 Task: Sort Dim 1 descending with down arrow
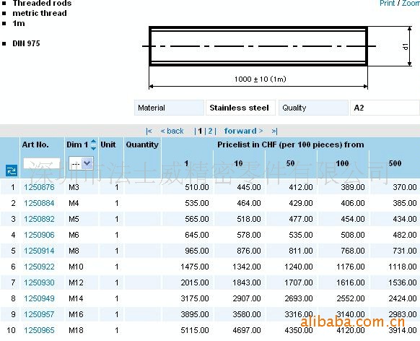point(93,147)
